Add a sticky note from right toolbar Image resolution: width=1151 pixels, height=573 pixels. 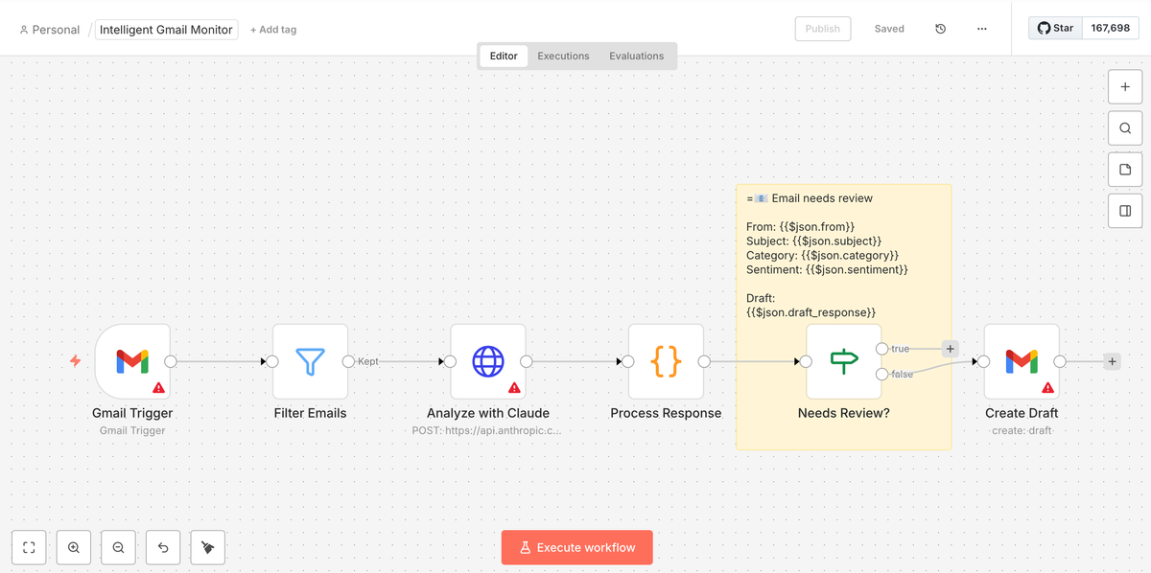[x=1125, y=170]
